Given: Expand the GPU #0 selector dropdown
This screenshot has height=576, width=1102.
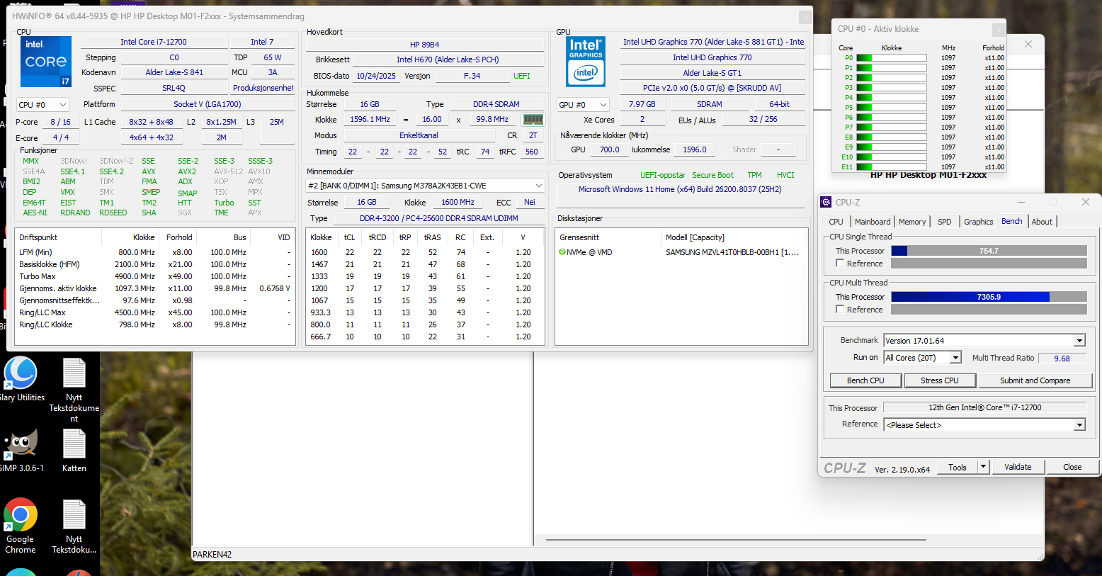Looking at the screenshot, I should 583,105.
